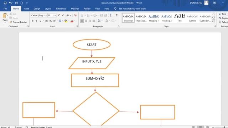Apply the Heading 2 style
The width and height of the screenshot is (228, 128).
click(167, 18)
